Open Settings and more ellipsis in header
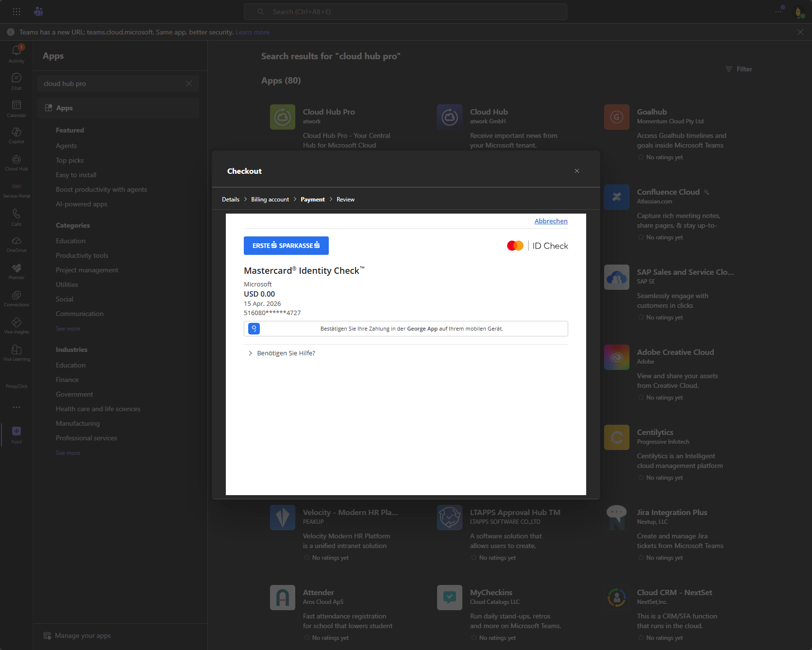Image resolution: width=812 pixels, height=650 pixels. (x=779, y=11)
